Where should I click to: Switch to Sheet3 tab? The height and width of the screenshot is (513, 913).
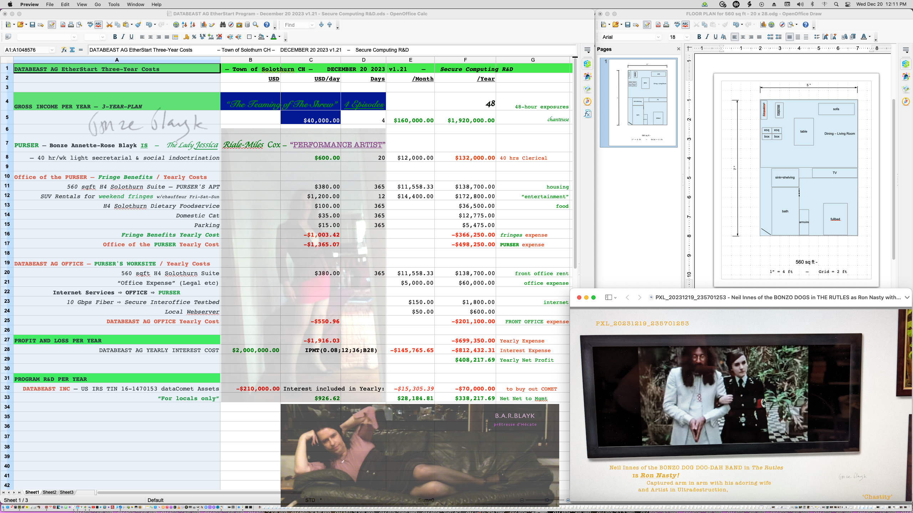tap(66, 492)
